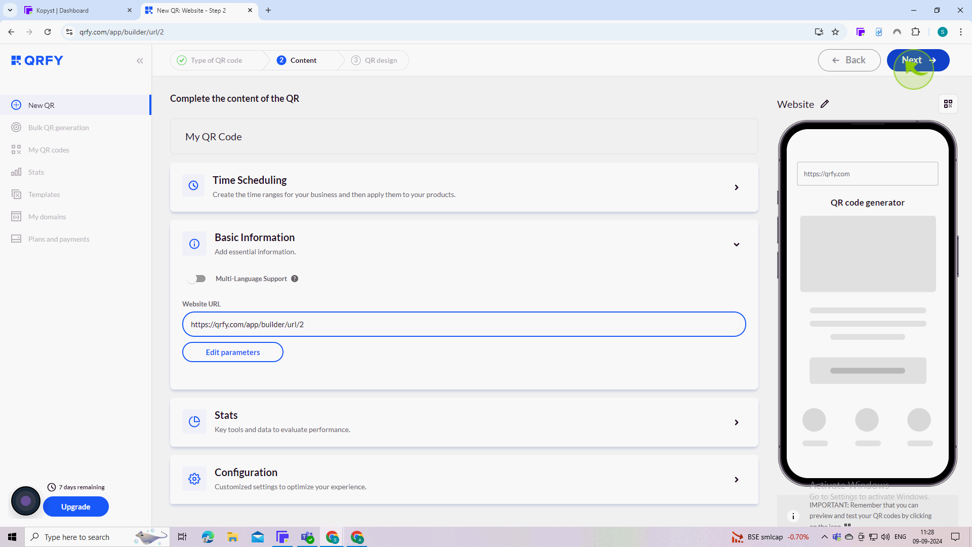Open Chrome three-dot menu
Image resolution: width=972 pixels, height=547 pixels.
pyautogui.click(x=961, y=32)
